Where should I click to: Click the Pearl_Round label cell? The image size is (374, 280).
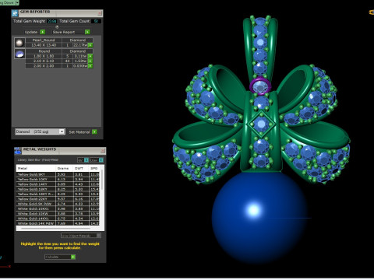pyautogui.click(x=44, y=40)
